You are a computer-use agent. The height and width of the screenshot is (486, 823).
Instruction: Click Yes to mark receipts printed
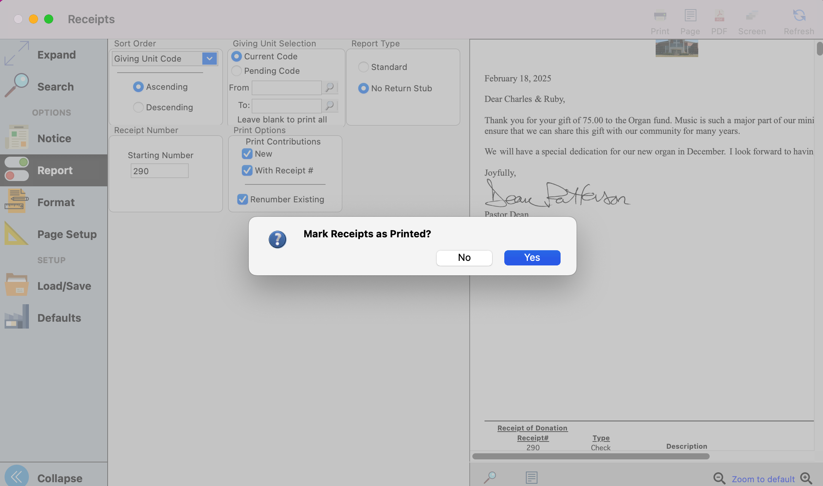tap(532, 258)
